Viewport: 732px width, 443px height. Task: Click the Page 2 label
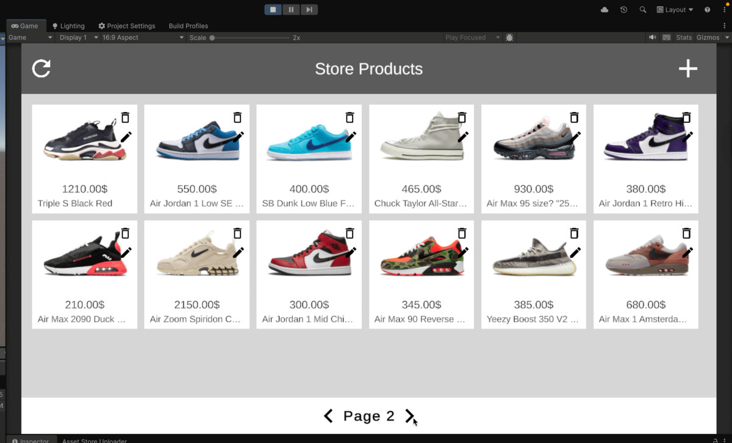[x=369, y=416]
